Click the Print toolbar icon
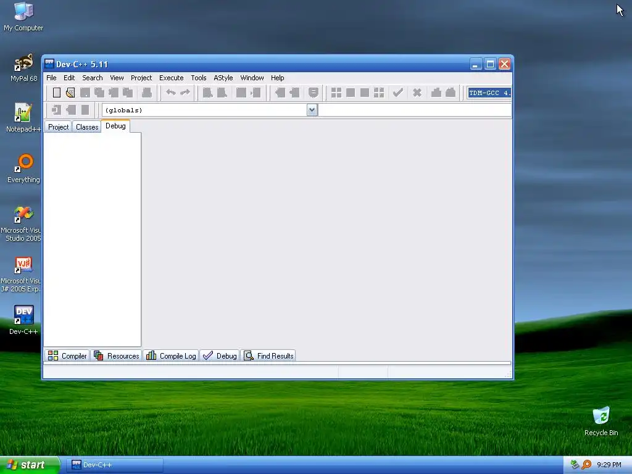Viewport: 632px width, 474px height. [147, 93]
